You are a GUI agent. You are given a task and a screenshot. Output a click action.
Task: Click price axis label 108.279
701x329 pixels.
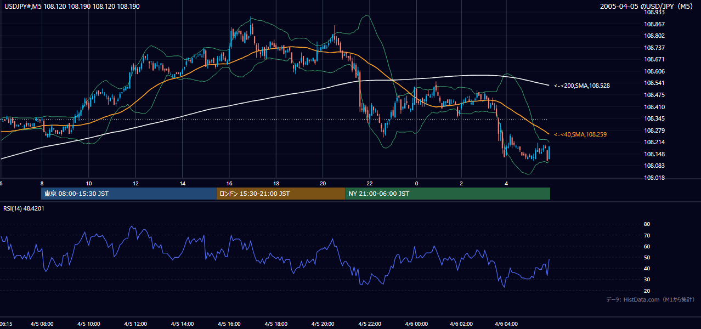pos(655,131)
